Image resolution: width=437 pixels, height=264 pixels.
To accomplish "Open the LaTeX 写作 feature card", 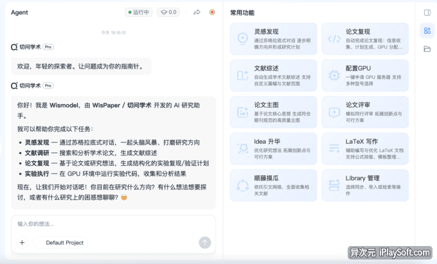I will point(365,149).
